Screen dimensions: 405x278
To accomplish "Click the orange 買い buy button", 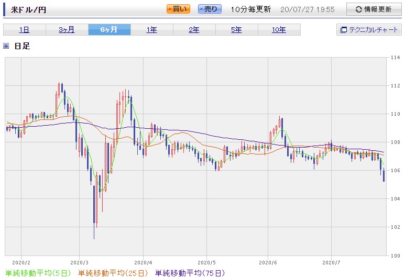I will [178, 9].
